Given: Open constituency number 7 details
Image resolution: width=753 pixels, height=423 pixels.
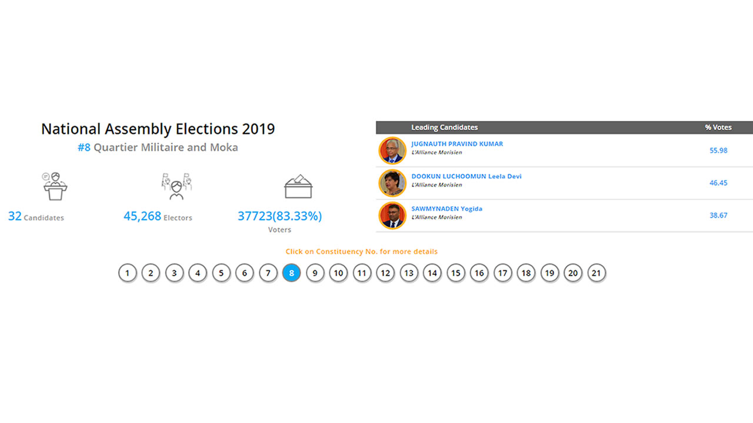Looking at the screenshot, I should (x=268, y=273).
